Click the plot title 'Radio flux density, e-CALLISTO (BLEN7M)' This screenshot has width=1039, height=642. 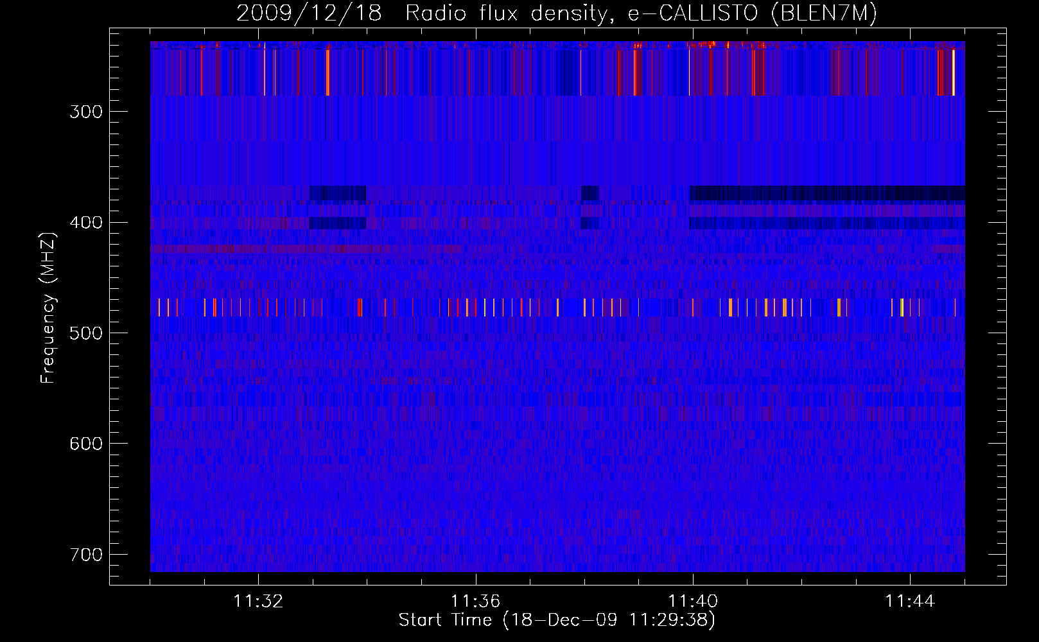tap(642, 13)
